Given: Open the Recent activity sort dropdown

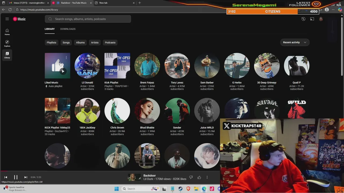Looking at the screenshot, I should (295, 42).
